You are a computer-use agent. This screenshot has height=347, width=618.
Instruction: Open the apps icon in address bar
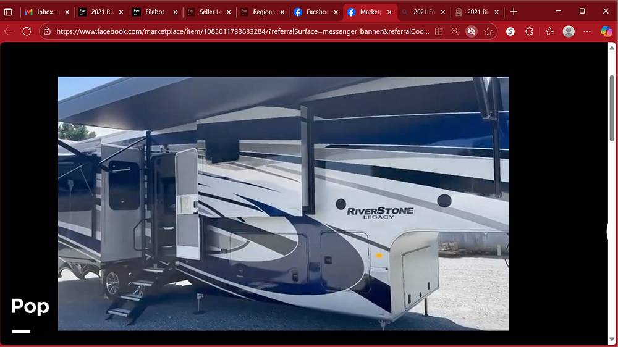click(x=439, y=31)
